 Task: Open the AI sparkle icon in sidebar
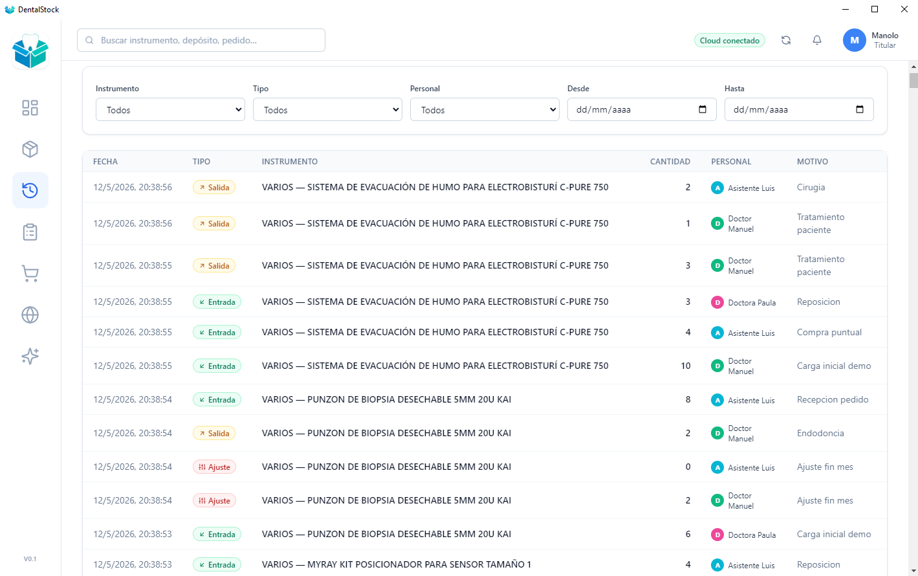point(30,356)
